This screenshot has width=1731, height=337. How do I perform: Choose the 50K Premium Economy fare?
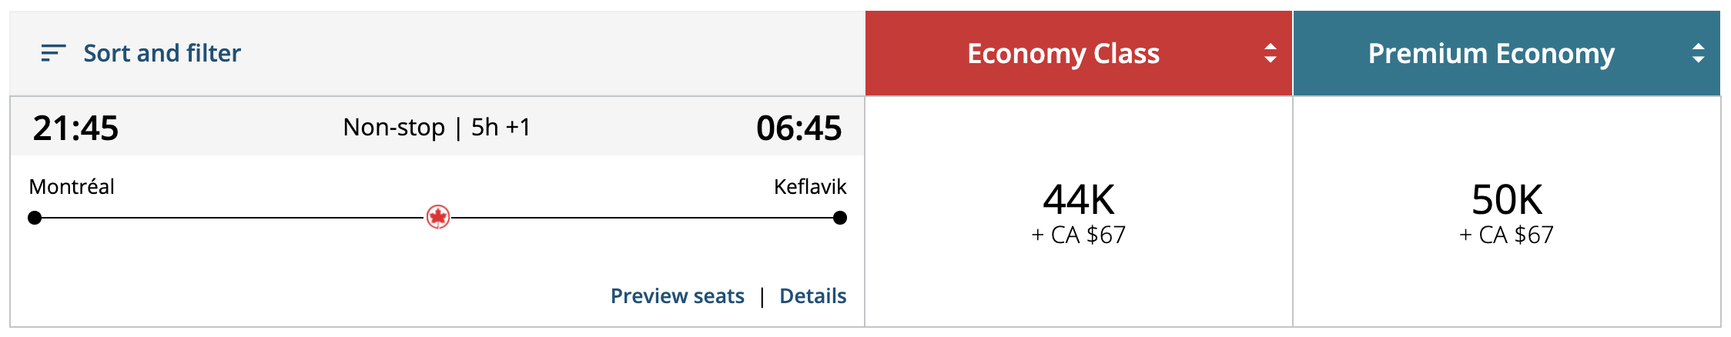tap(1506, 200)
